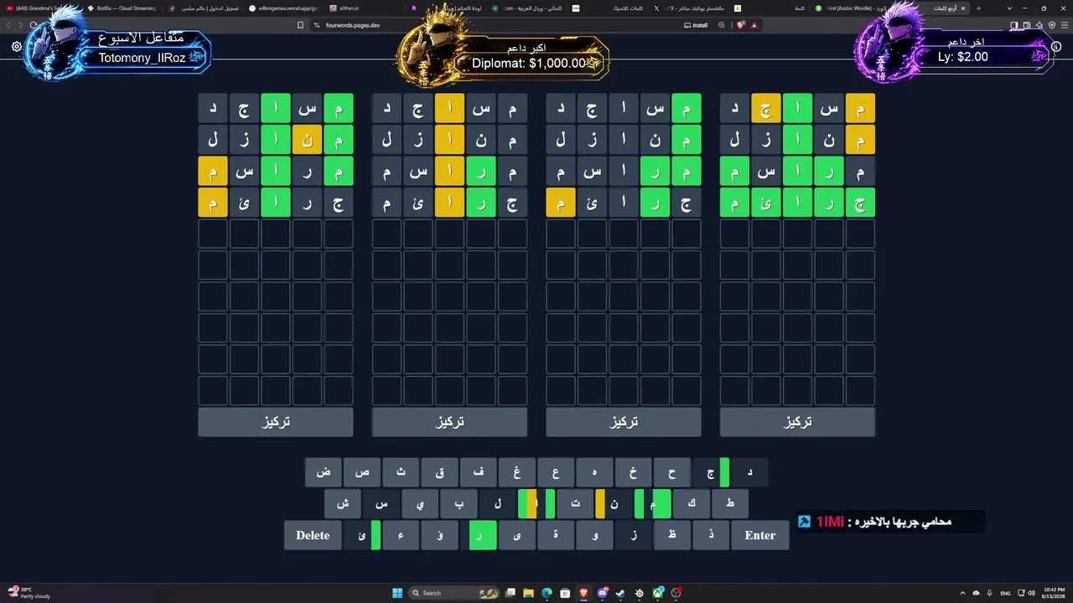The image size is (1073, 603).
Task: Open a new browser tab
Action: click(978, 8)
